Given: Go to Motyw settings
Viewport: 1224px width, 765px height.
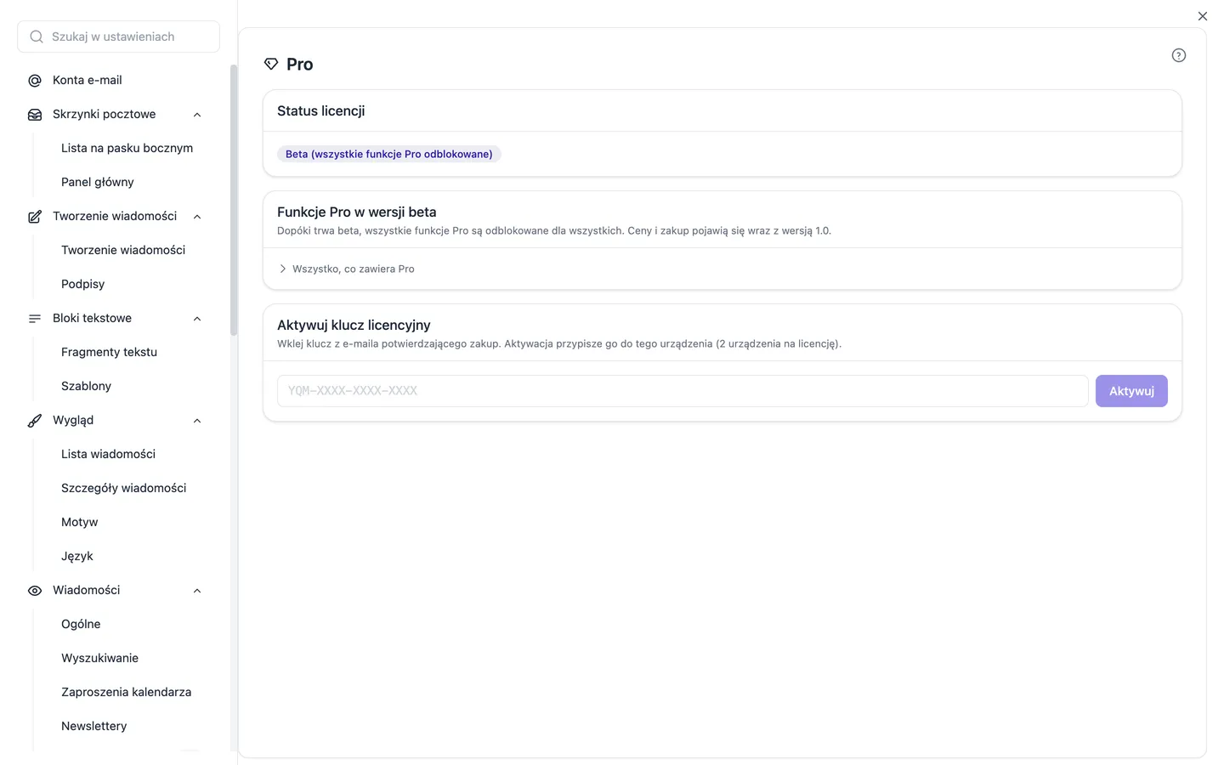Looking at the screenshot, I should coord(79,522).
